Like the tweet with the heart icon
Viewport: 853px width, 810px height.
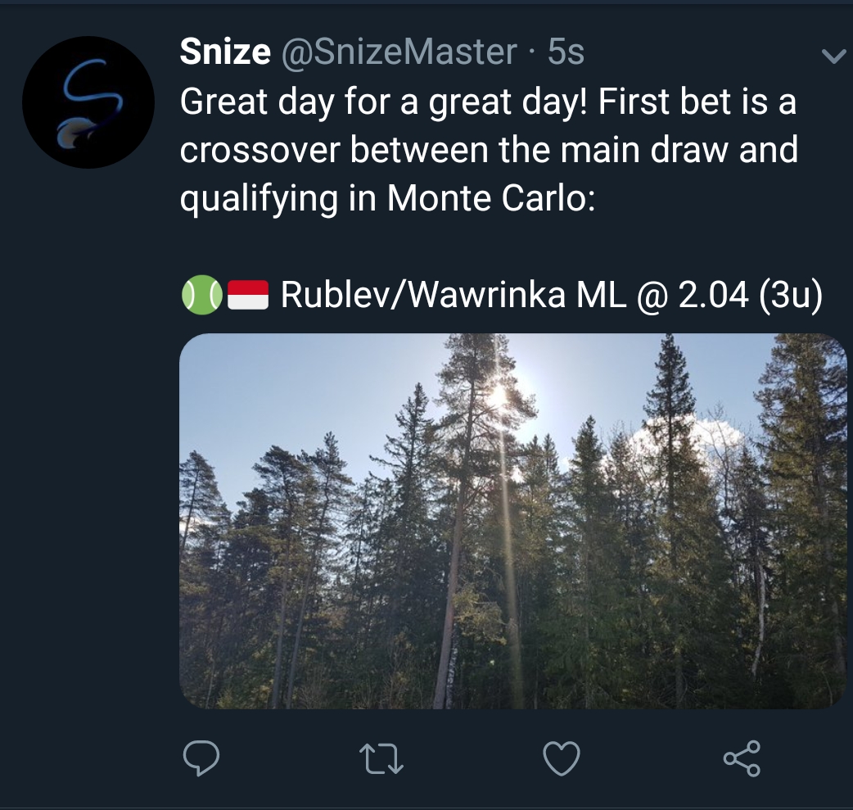pyautogui.click(x=562, y=758)
